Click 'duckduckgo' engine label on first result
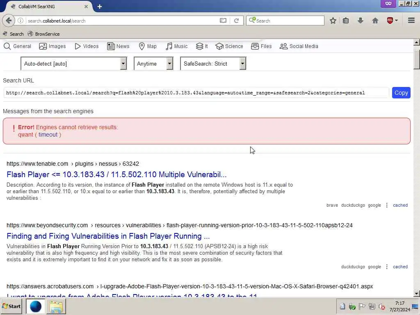The width and height of the screenshot is (420, 315). (353, 205)
